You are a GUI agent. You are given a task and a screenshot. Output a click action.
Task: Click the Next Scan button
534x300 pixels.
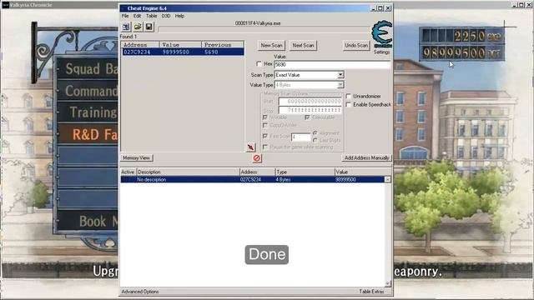tap(303, 45)
